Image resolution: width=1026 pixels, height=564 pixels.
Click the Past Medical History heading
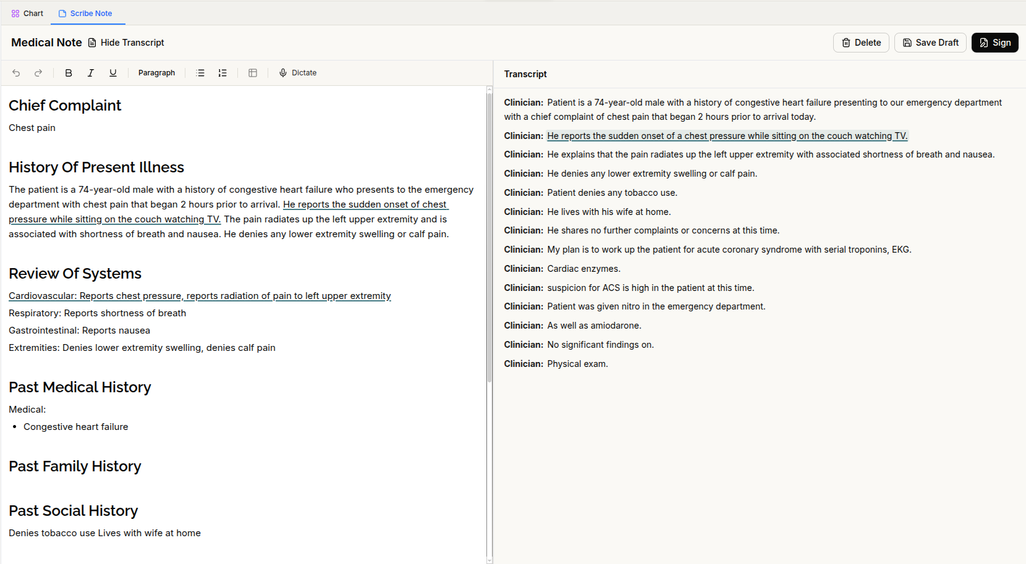click(80, 387)
